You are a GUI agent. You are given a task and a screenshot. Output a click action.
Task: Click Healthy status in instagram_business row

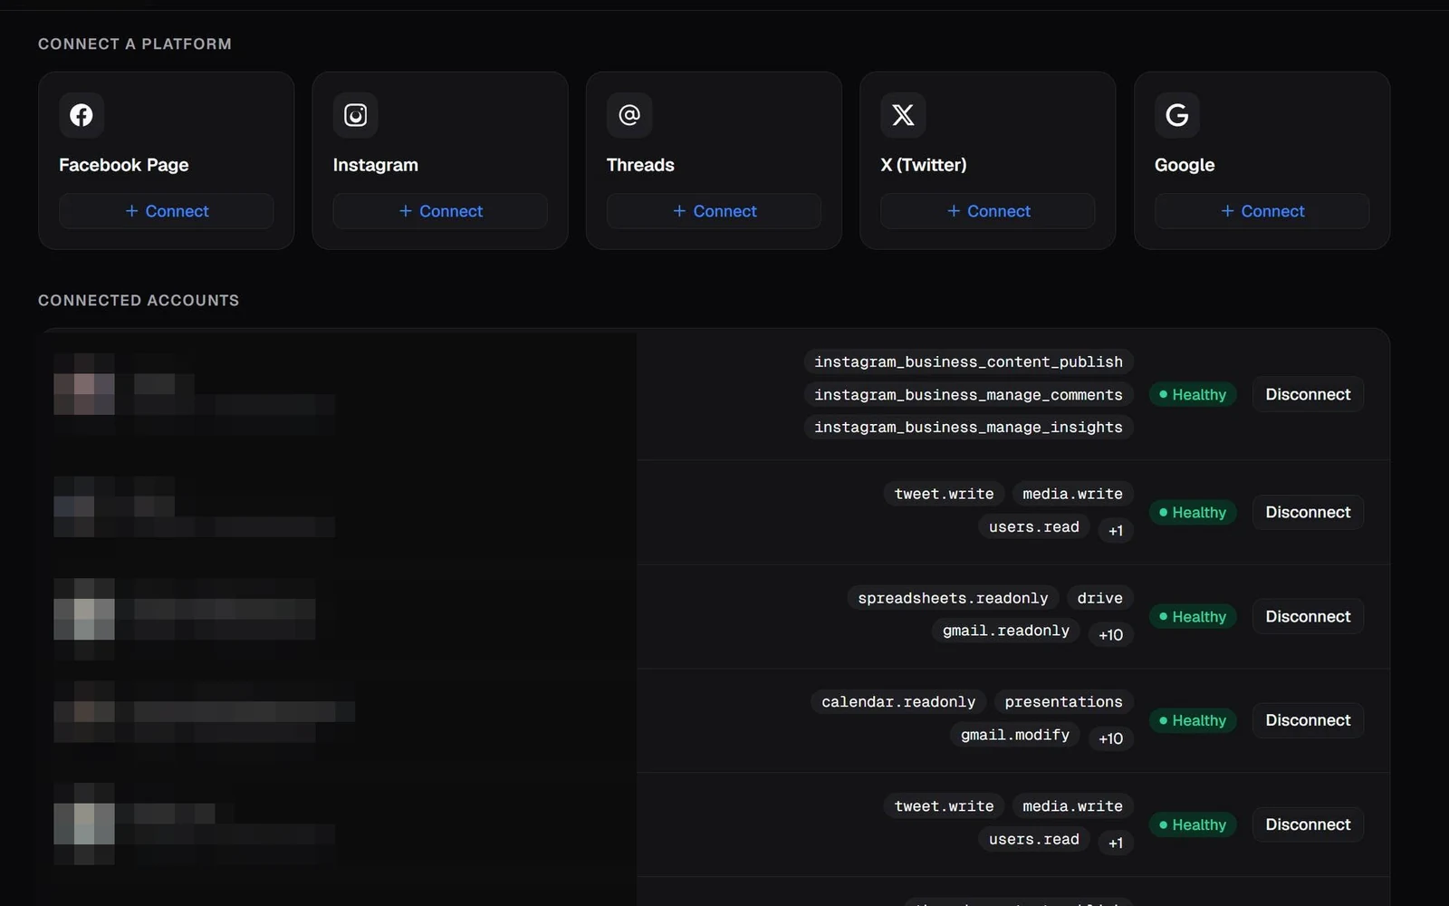(x=1193, y=395)
